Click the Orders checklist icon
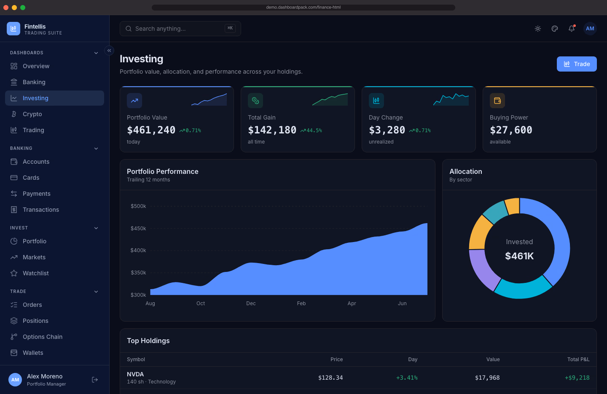The width and height of the screenshot is (607, 394). [x=14, y=305]
